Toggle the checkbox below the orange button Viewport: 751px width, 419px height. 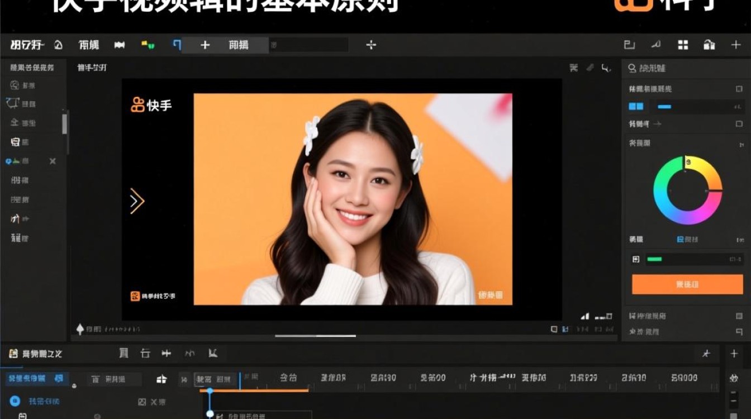pos(739,316)
